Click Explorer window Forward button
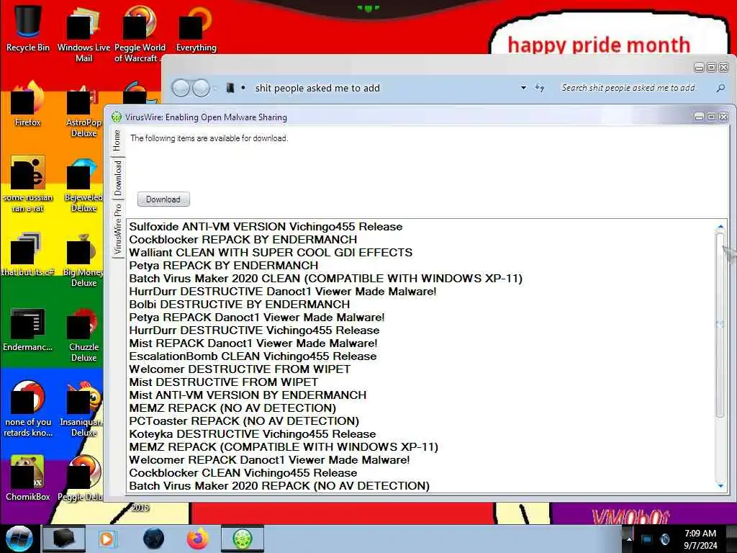 pos(202,88)
